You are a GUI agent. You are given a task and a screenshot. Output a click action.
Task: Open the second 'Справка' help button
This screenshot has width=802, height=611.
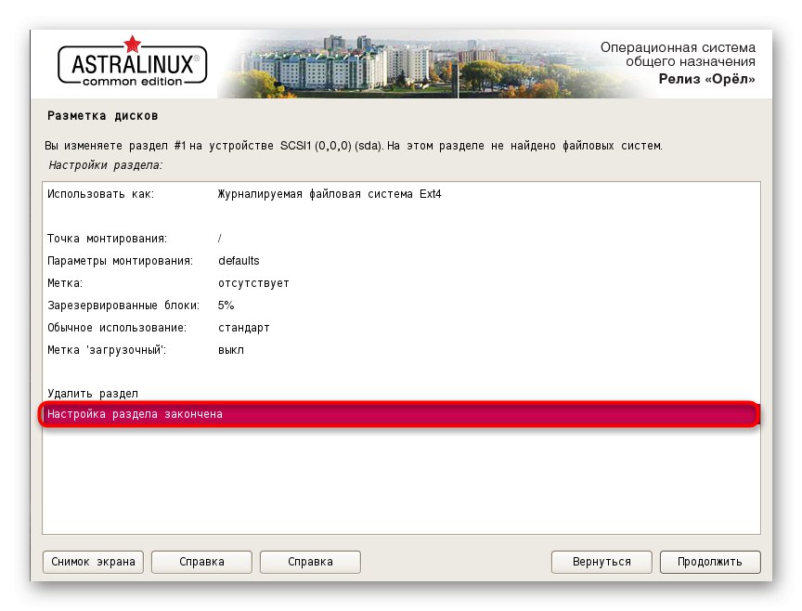pos(310,562)
